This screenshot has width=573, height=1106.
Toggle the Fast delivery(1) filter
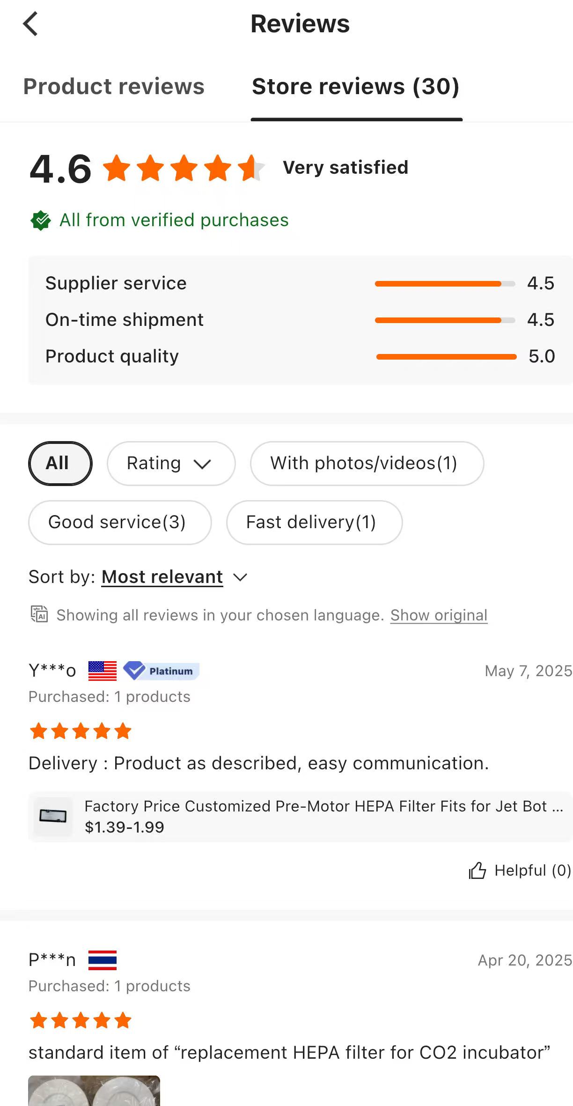click(x=314, y=522)
